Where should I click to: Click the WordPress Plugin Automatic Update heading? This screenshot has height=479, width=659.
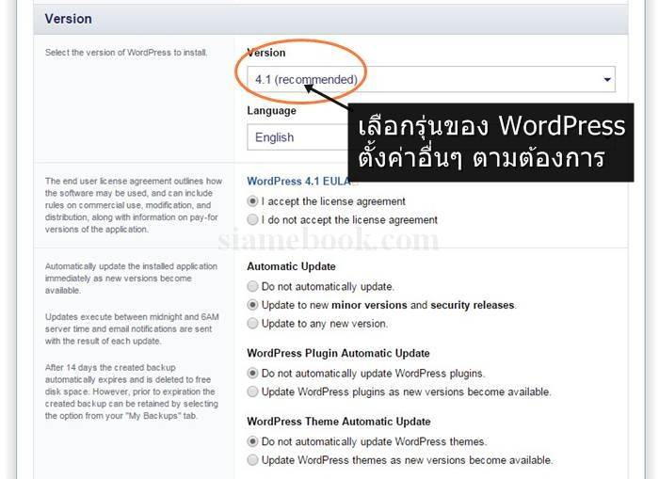click(338, 353)
